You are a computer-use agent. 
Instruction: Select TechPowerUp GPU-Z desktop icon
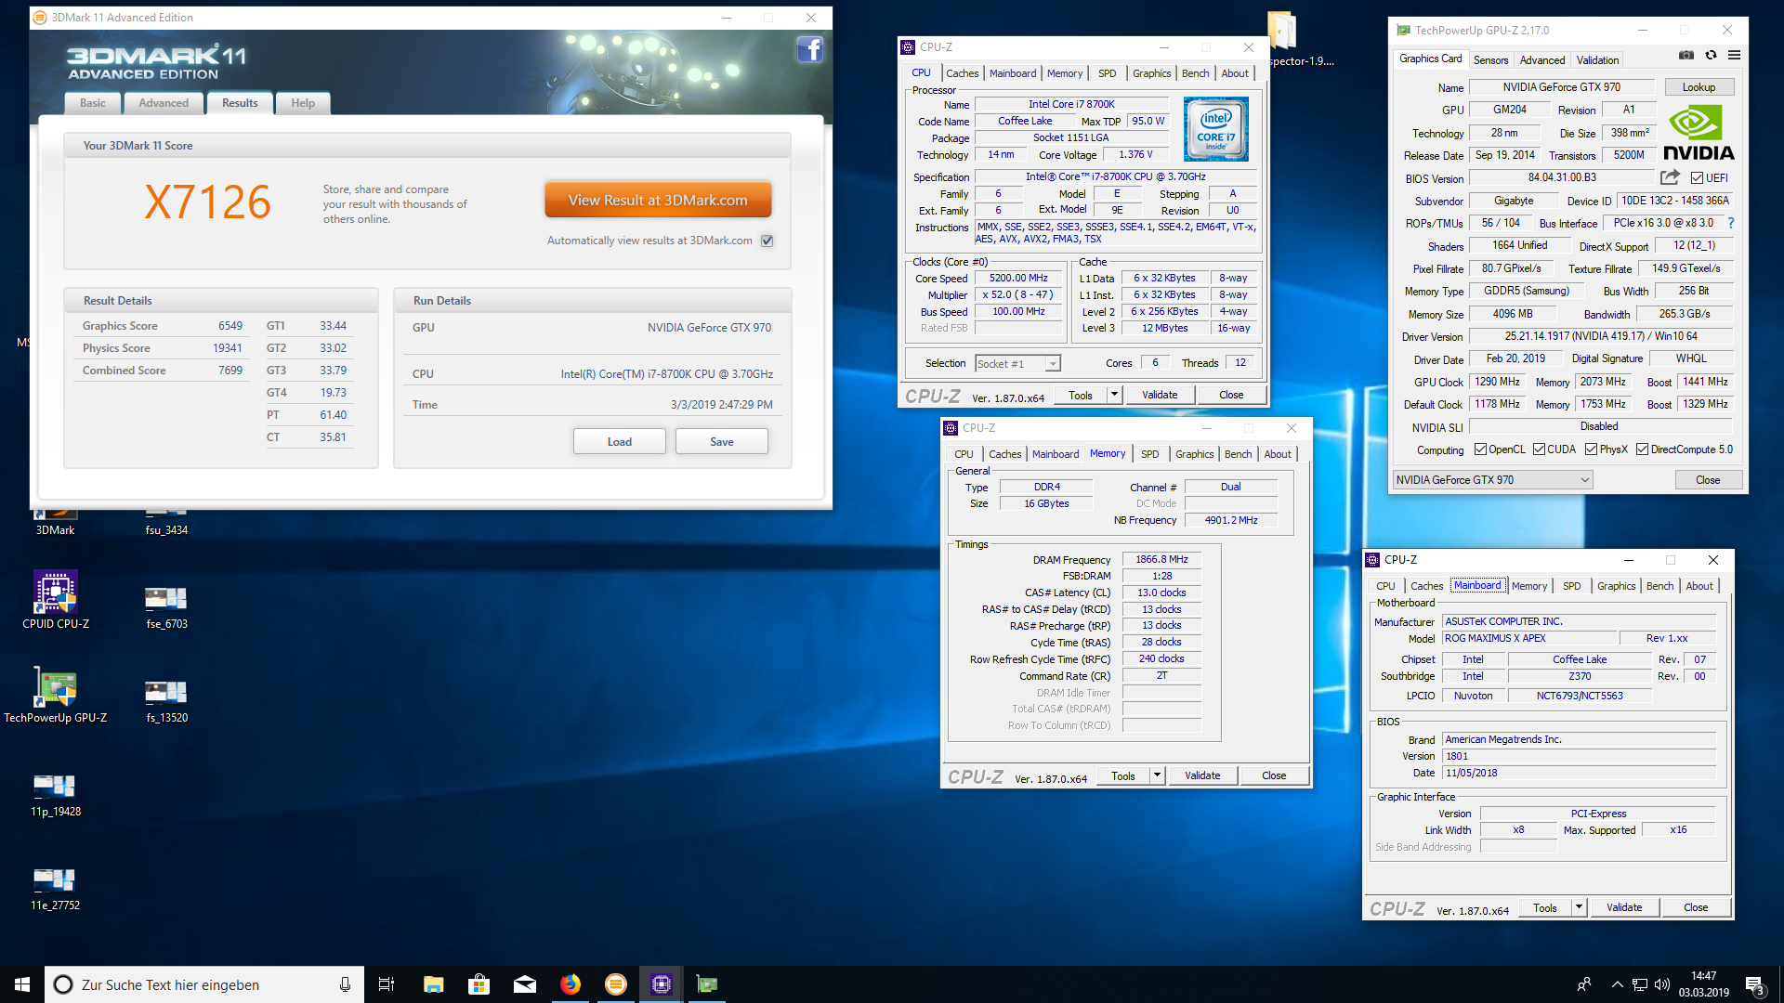point(56,695)
